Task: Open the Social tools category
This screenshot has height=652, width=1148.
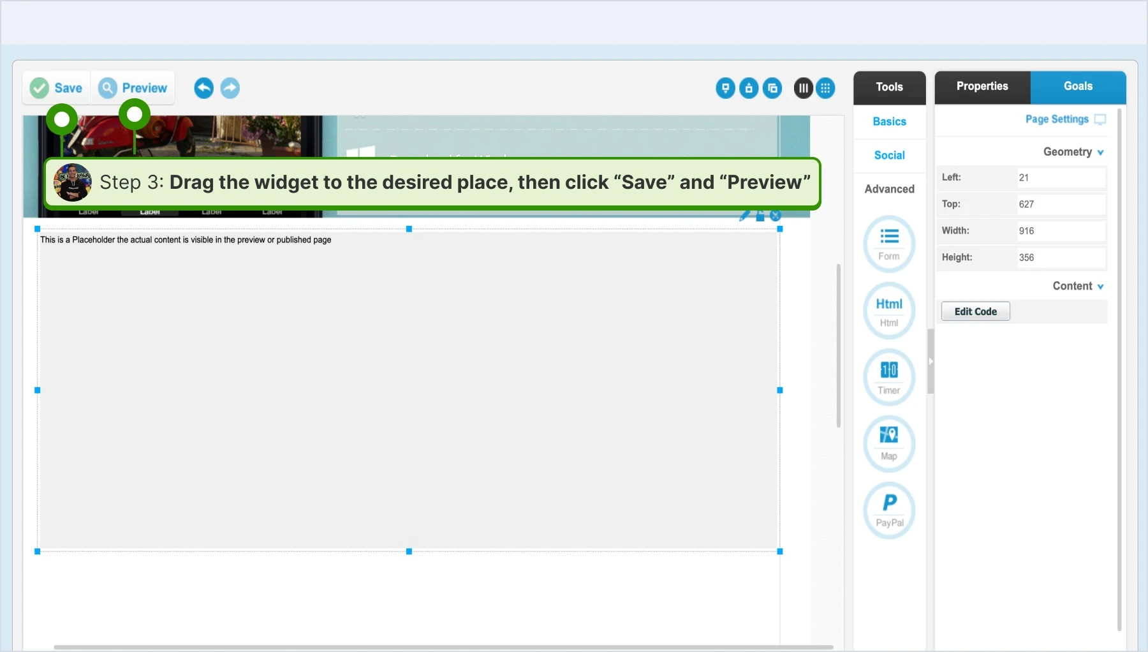Action: point(889,155)
